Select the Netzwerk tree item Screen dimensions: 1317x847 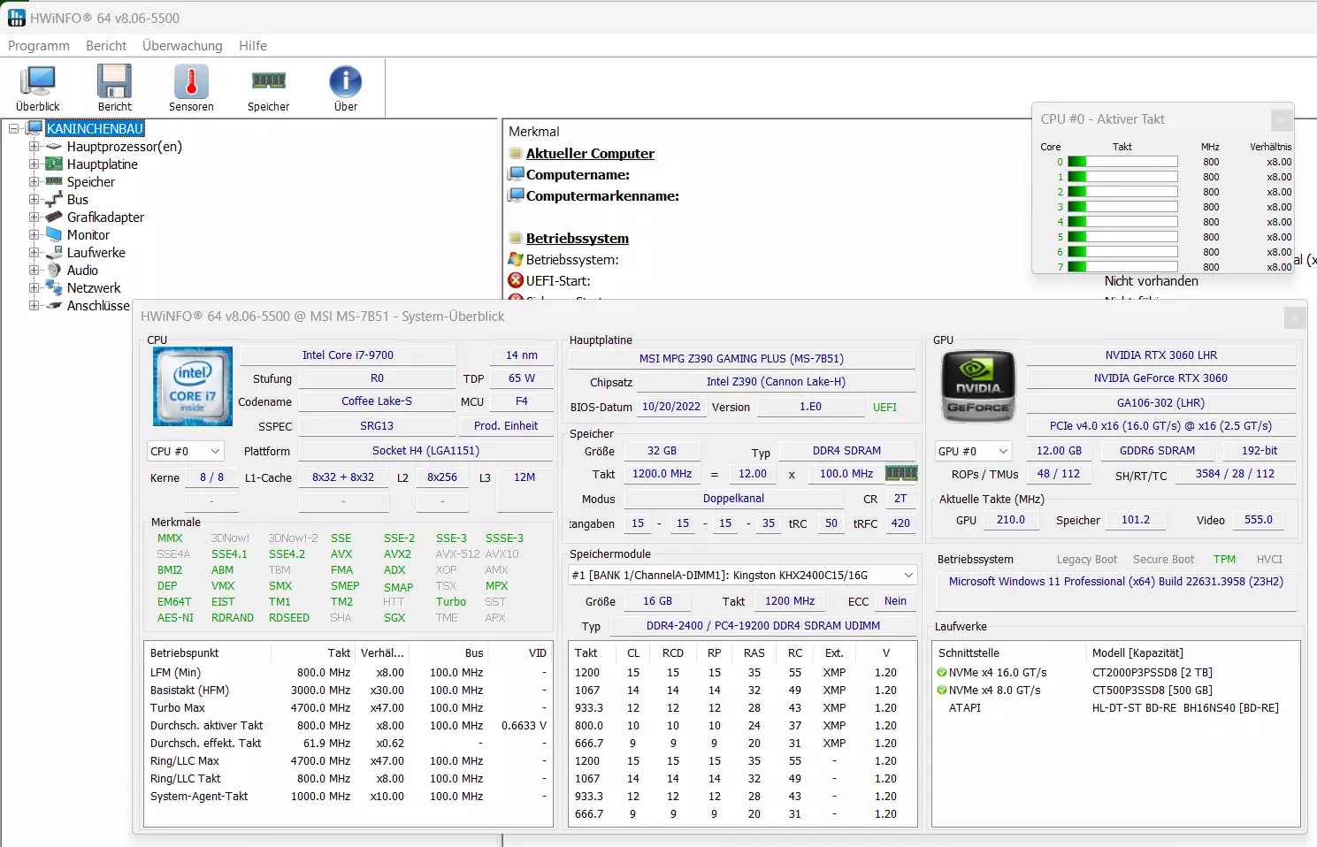point(94,287)
